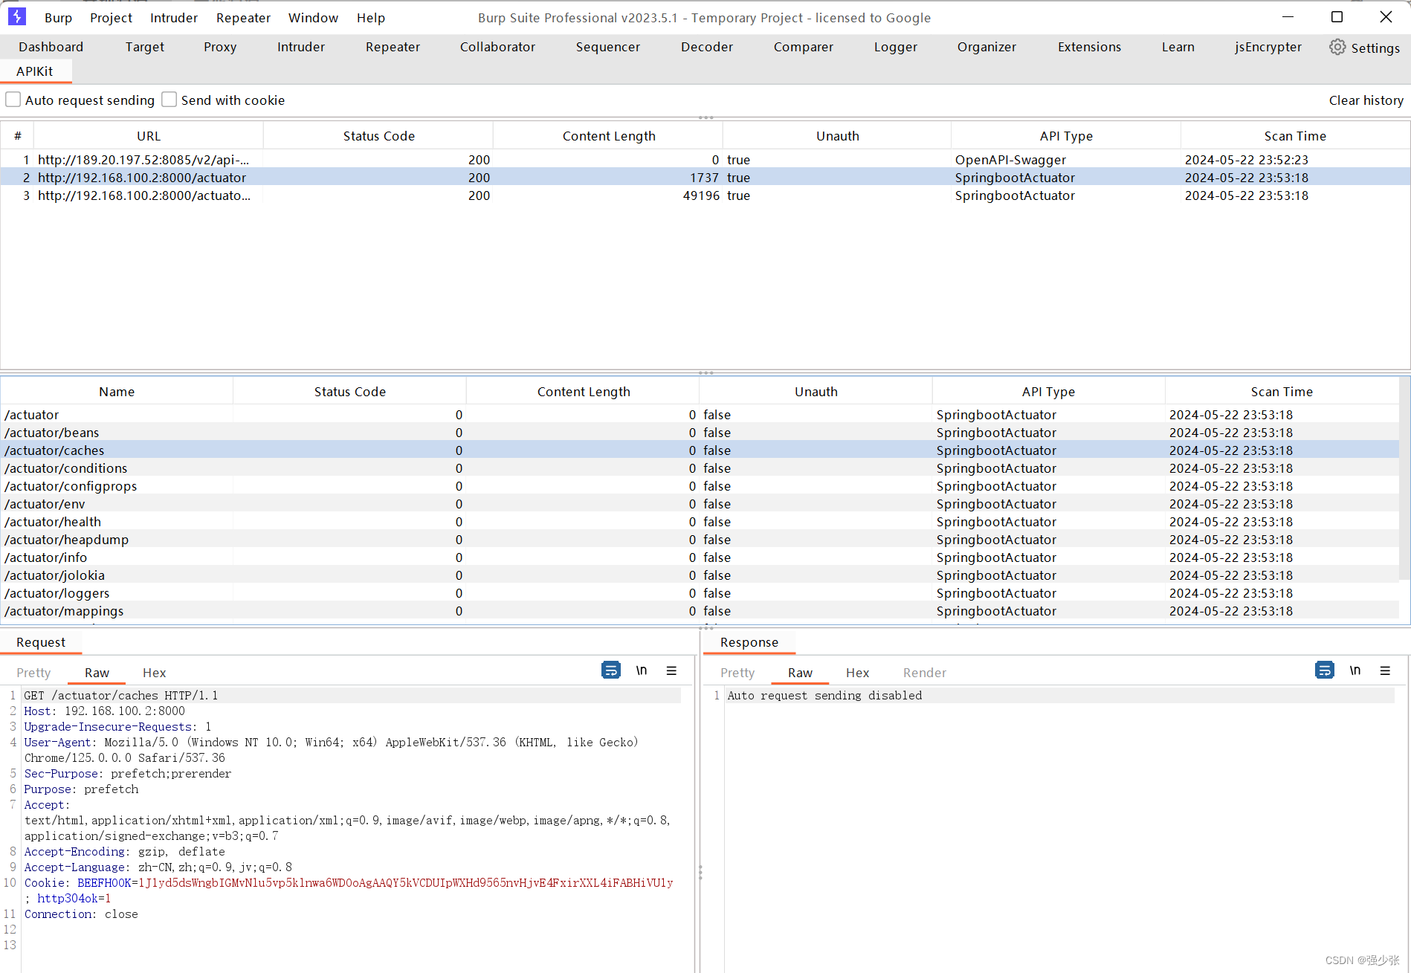Open the Intruder menu in the menu bar

(173, 18)
